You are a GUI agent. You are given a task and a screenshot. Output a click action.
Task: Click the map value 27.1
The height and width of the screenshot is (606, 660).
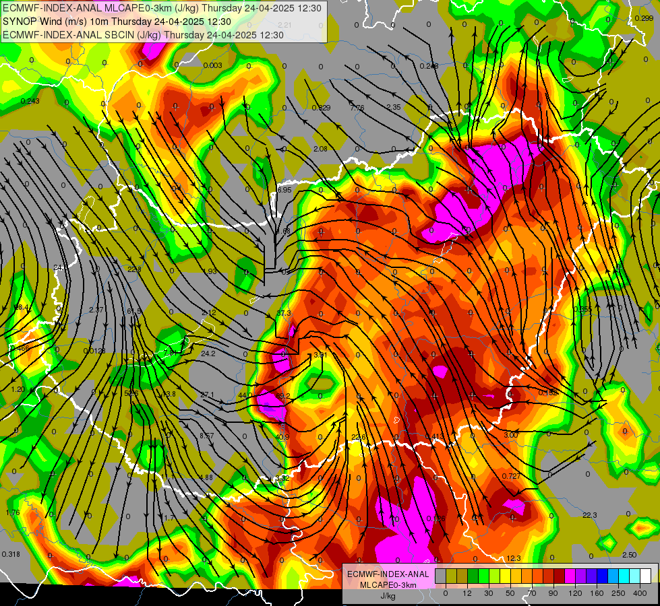[207, 395]
